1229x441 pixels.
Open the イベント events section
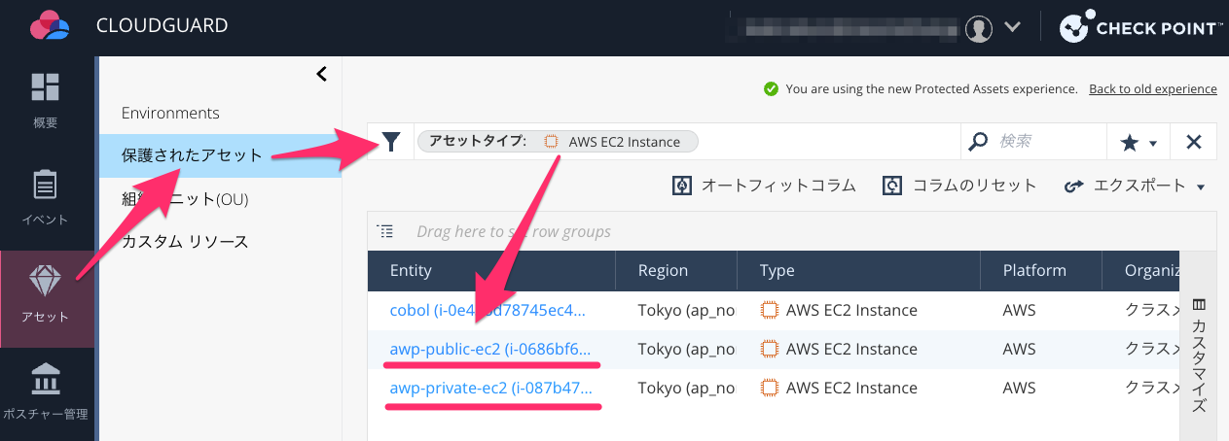pyautogui.click(x=46, y=197)
